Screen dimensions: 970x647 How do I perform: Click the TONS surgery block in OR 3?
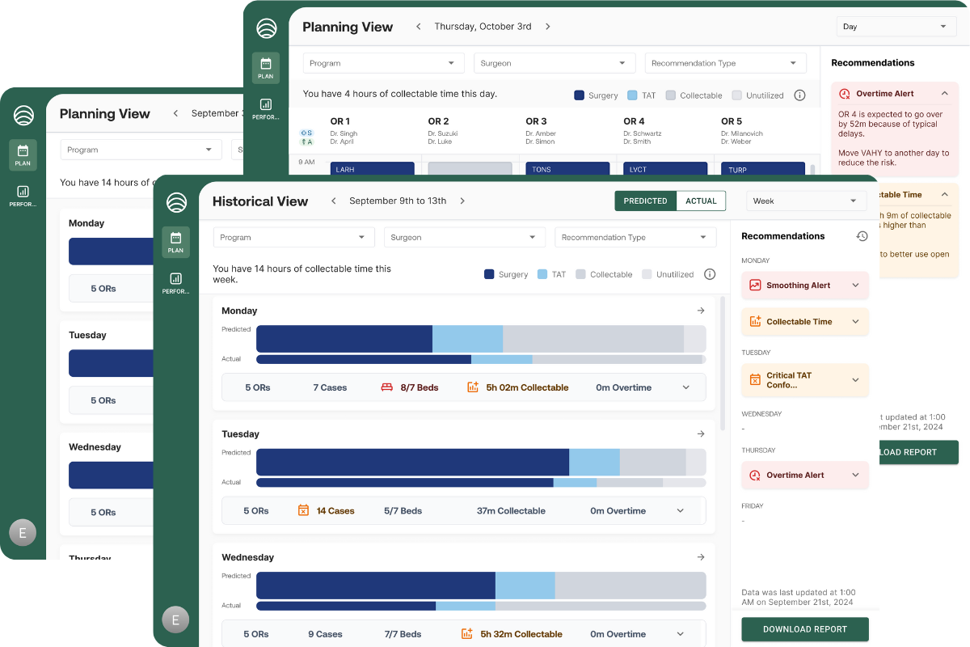tap(567, 169)
